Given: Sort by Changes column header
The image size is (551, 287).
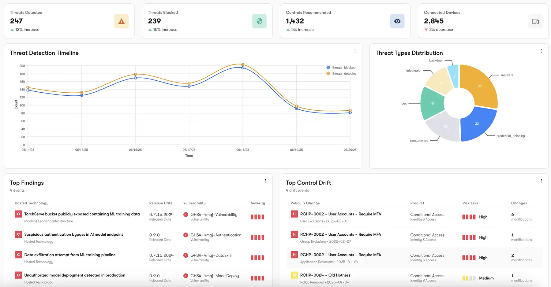Looking at the screenshot, I should pos(519,203).
